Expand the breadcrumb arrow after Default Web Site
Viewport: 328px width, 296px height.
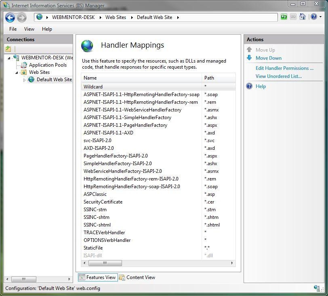click(x=178, y=18)
